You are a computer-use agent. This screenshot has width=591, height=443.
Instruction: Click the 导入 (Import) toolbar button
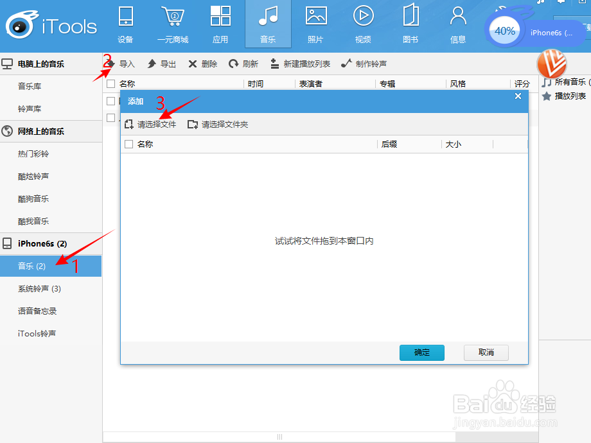tap(120, 64)
